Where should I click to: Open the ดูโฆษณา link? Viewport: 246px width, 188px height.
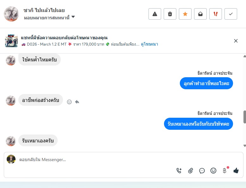[149, 44]
